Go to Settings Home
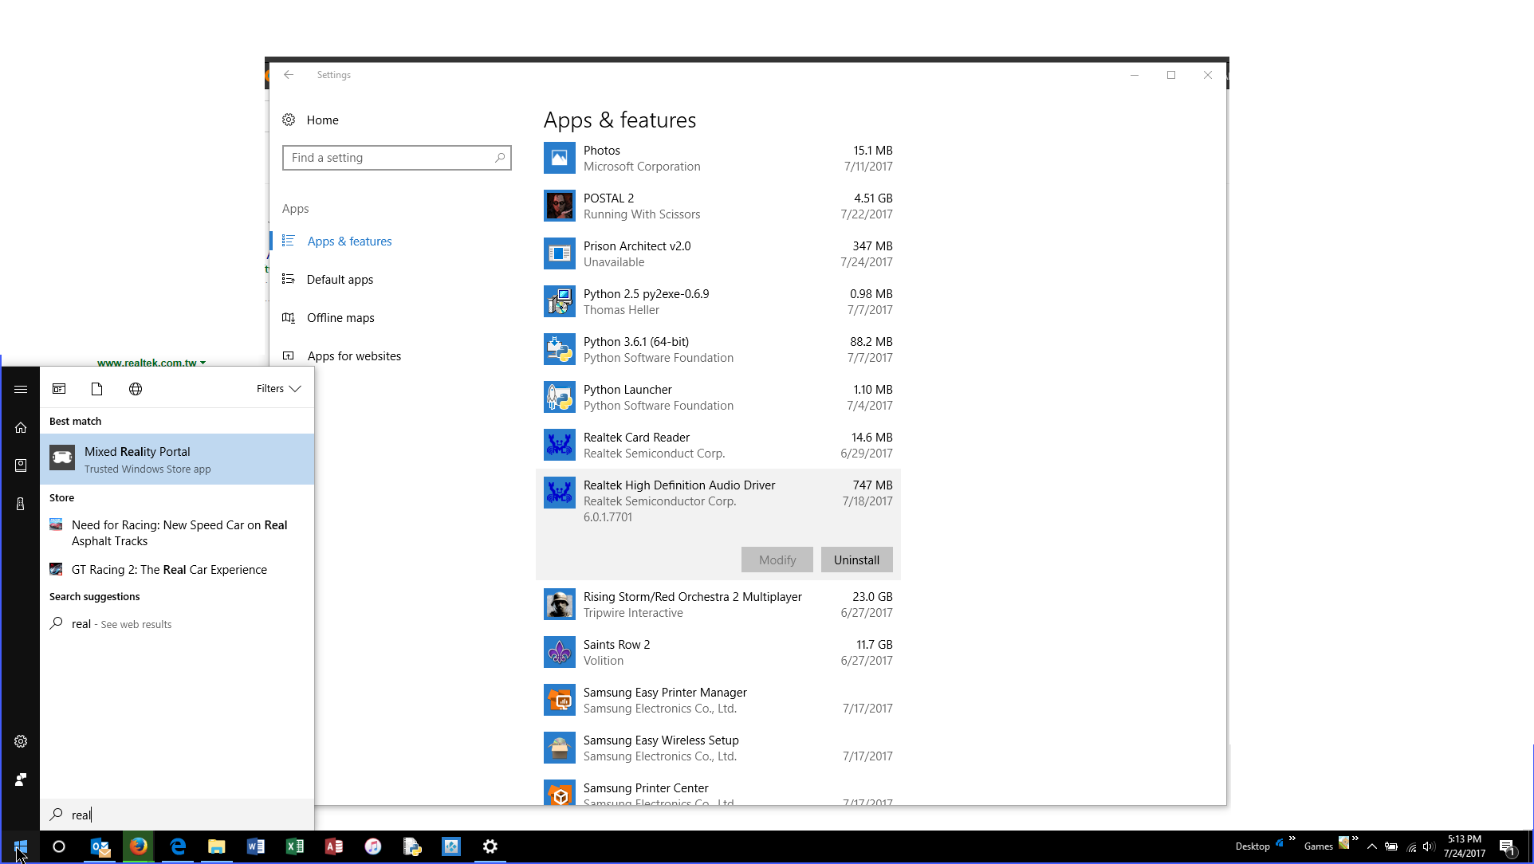 [323, 120]
